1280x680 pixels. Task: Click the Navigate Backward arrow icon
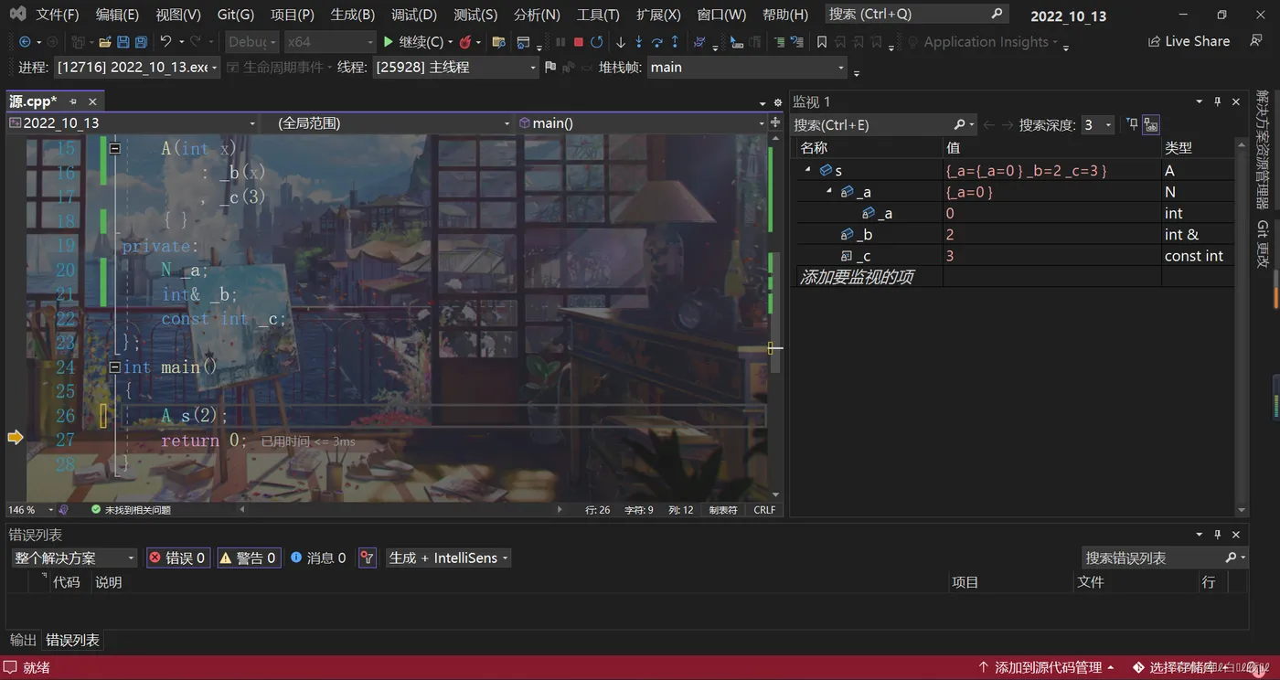click(x=25, y=42)
